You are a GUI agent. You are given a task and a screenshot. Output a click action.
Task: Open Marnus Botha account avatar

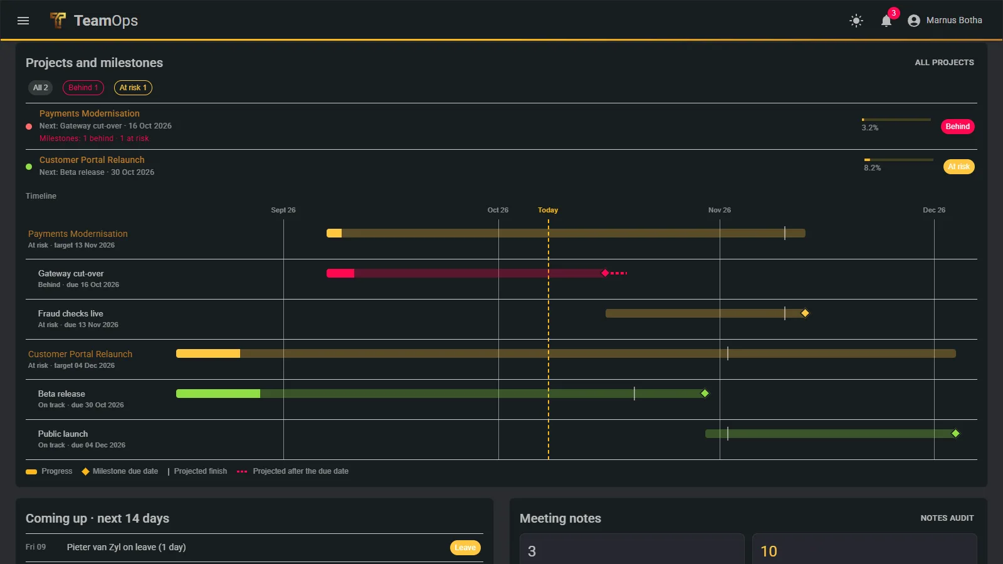914,21
